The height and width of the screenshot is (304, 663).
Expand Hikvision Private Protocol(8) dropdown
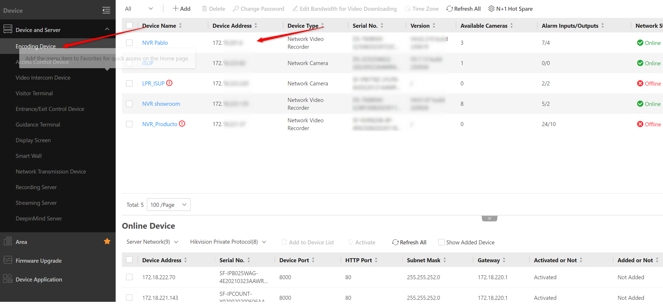point(228,242)
